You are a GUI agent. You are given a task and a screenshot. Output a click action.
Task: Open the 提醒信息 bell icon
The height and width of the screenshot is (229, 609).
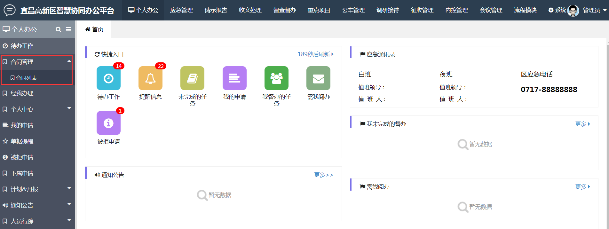tap(150, 78)
